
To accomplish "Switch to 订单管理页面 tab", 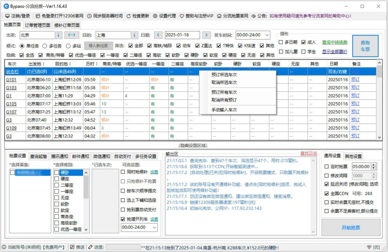I will pyautogui.click(x=38, y=25).
